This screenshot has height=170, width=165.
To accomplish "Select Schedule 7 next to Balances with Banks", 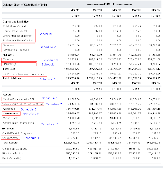I will 54,104.
